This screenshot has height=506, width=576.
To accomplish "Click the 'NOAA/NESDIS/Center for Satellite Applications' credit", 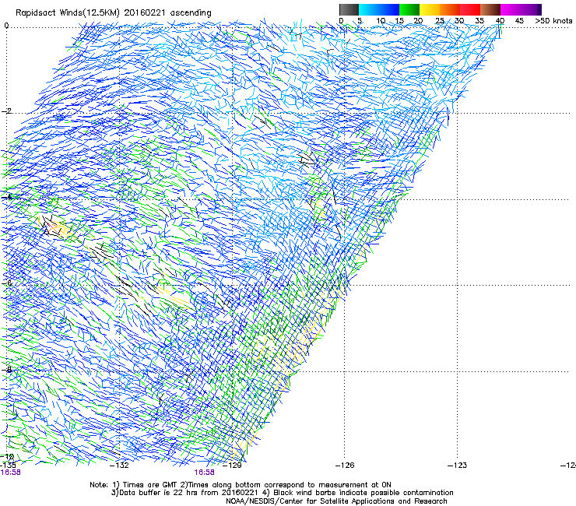I will tap(336, 501).
